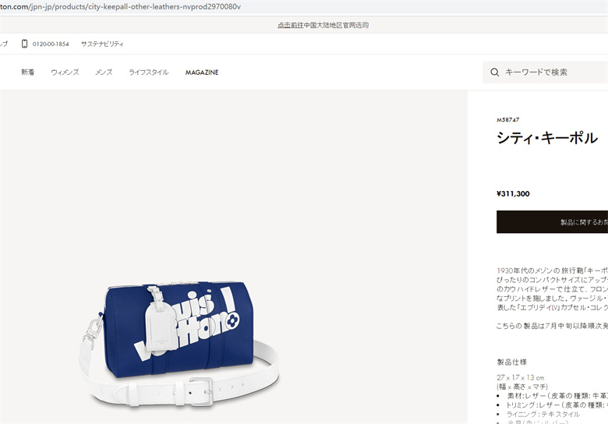Click the blue City Keepall bag image
This screenshot has width=608, height=424.
pyautogui.click(x=179, y=344)
